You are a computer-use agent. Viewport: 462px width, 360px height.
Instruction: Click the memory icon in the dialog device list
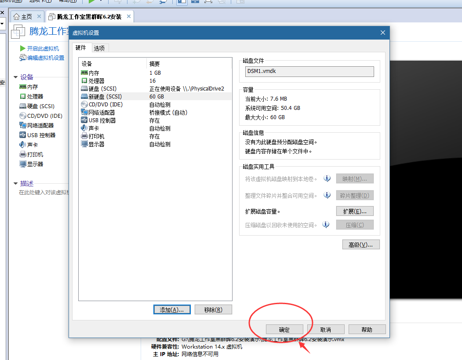tap(84, 73)
